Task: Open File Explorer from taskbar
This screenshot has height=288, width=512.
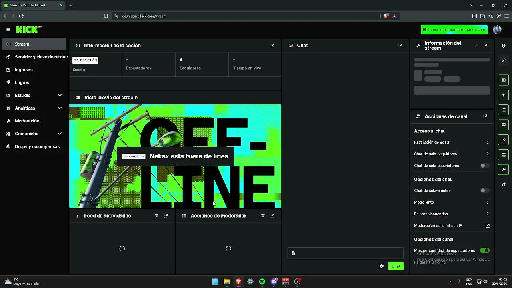Action: click(x=227, y=282)
